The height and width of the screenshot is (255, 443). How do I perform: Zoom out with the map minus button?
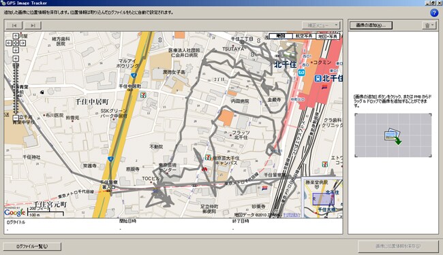pos(16,118)
